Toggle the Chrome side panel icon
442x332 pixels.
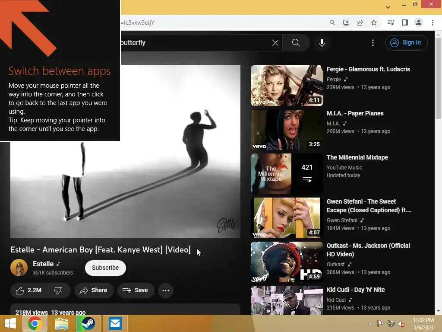click(x=405, y=22)
